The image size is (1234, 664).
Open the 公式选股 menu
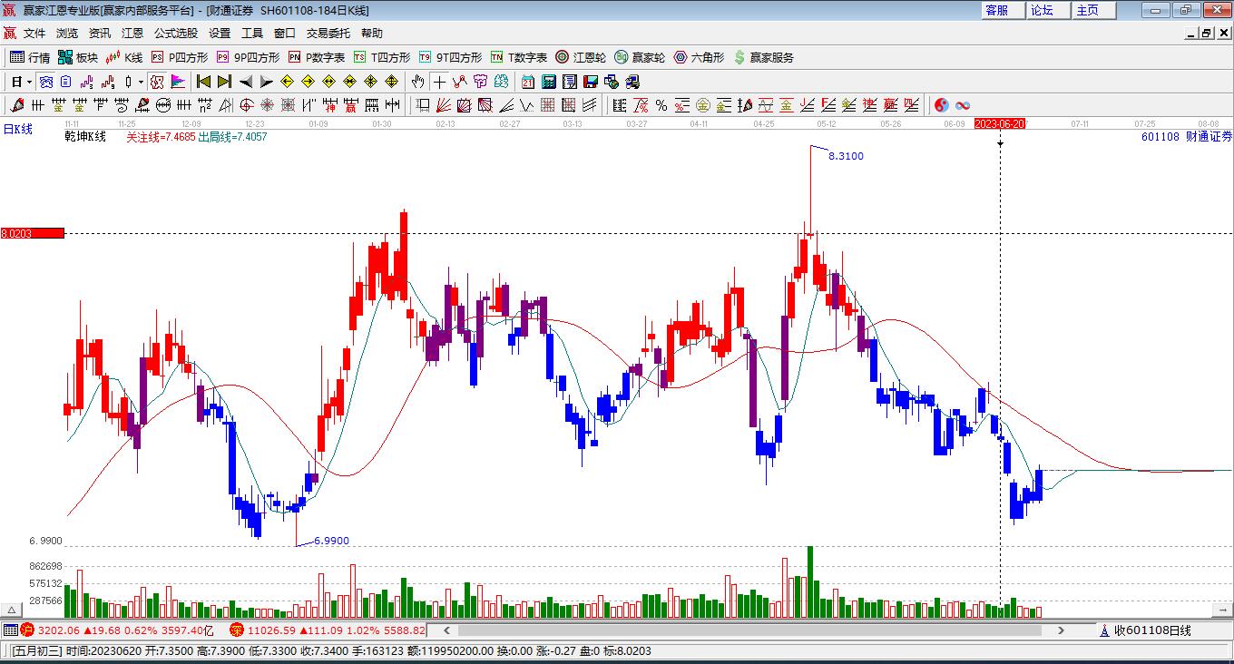tap(176, 34)
